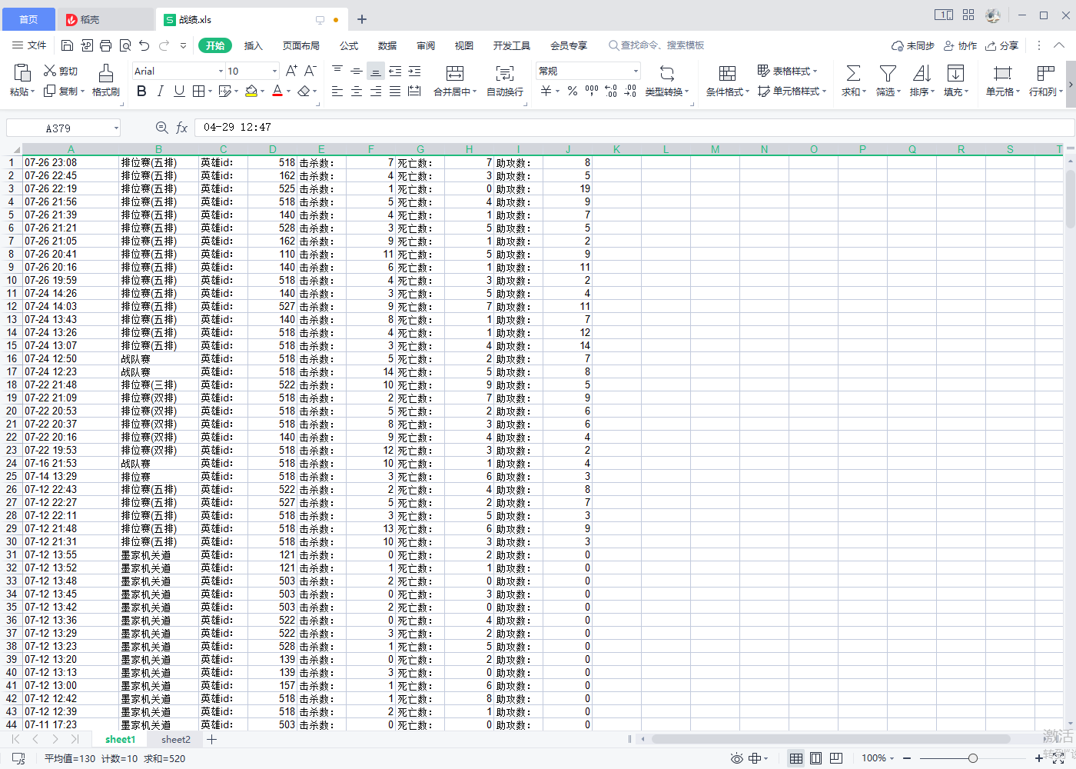Click the fx insert function icon

coord(181,128)
